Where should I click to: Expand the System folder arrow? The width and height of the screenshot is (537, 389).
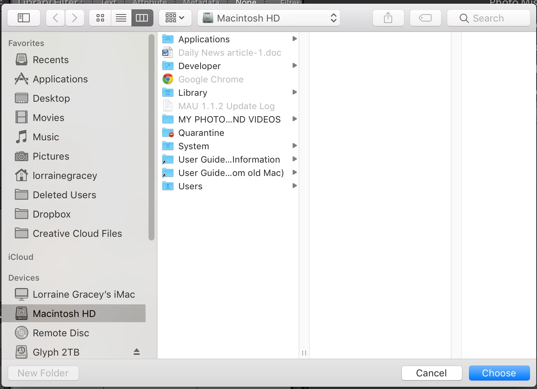point(294,146)
